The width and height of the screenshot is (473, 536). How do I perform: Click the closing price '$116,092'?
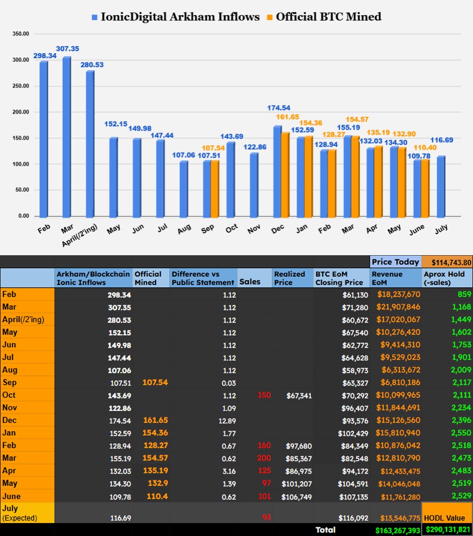click(353, 518)
